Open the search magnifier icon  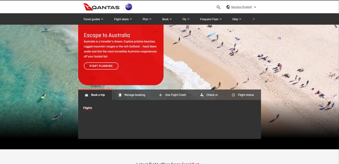click(x=219, y=7)
